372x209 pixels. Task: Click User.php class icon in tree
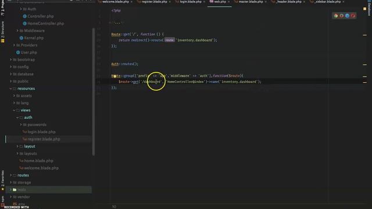pyautogui.click(x=18, y=52)
